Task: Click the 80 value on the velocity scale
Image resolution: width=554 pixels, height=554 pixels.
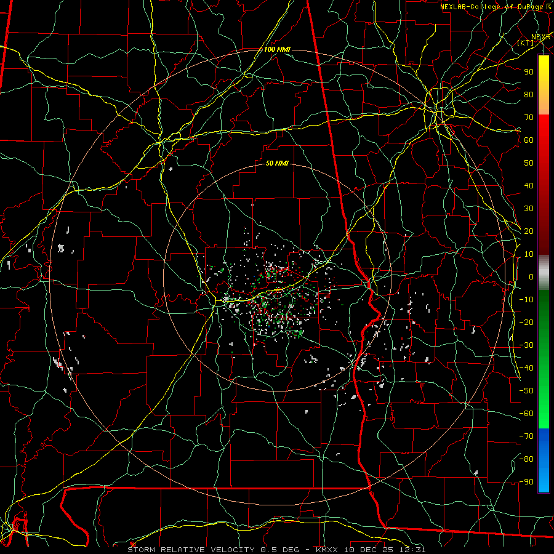Action: click(x=529, y=95)
